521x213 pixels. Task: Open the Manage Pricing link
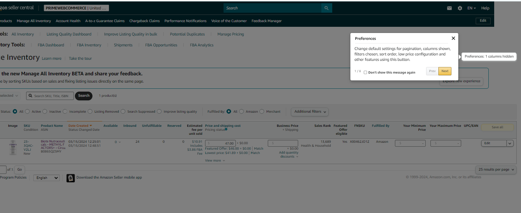coord(231,34)
